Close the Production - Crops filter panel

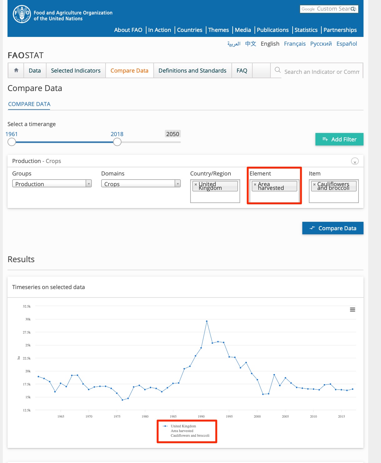point(355,161)
